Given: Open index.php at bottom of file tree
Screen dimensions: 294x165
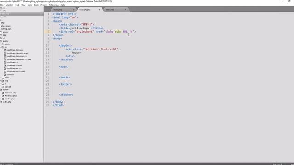Looking at the screenshot, I should (7, 102).
